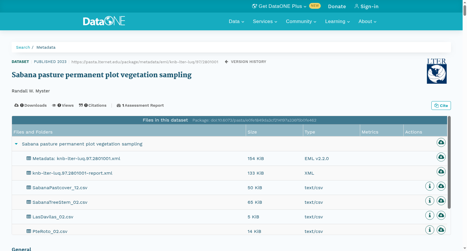This screenshot has width=467, height=251.
Task: View the Views metric
Action: 63,106
